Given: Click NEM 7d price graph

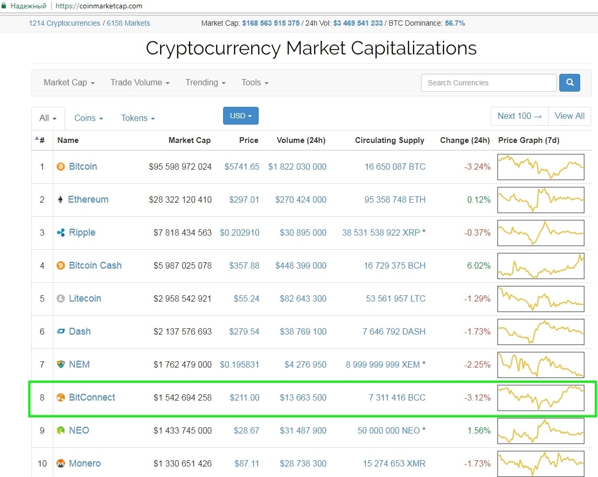Looking at the screenshot, I should click(x=541, y=365).
